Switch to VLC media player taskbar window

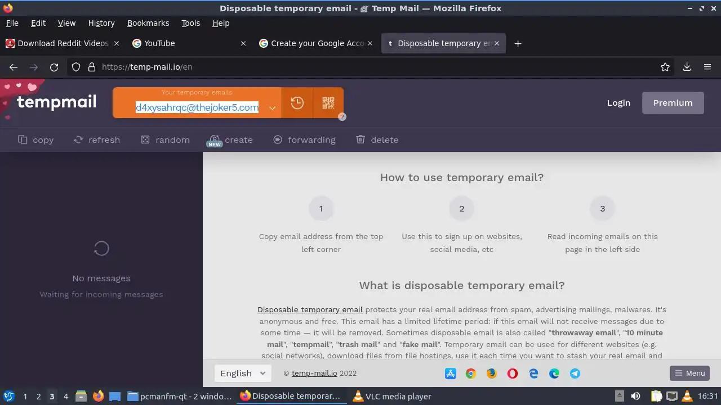tap(391, 396)
